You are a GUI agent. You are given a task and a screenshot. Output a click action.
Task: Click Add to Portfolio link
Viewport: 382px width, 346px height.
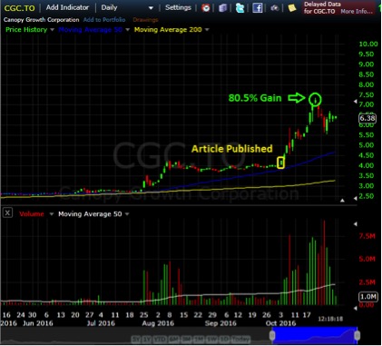click(x=104, y=20)
